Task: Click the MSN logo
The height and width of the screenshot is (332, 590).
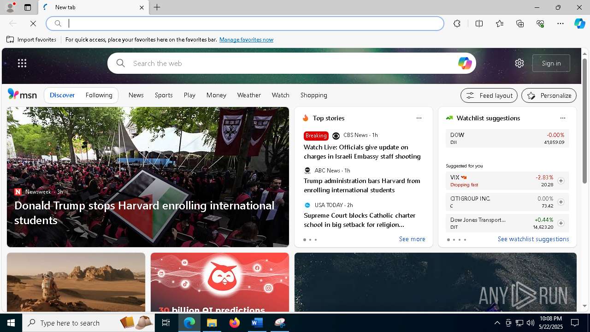Action: 22,95
